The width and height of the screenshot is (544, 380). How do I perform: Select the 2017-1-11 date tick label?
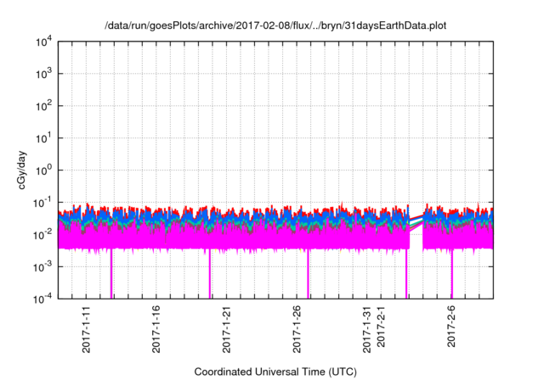[x=86, y=331]
